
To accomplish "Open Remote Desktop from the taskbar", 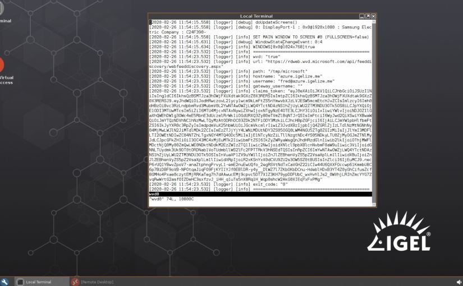I will [x=93, y=282].
